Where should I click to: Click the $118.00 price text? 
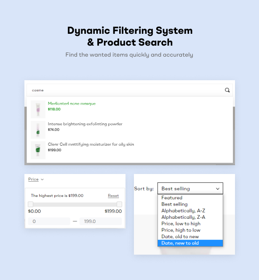[54, 109]
